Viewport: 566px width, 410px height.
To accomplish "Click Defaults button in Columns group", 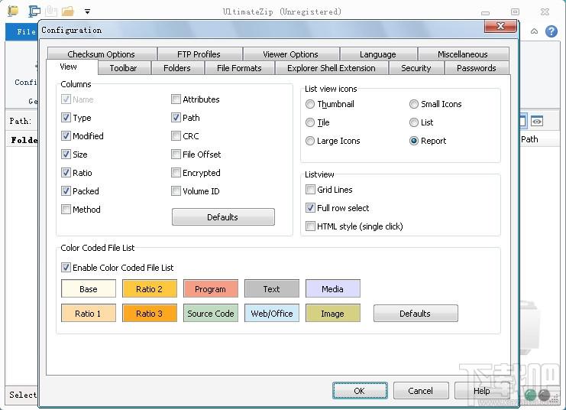I will pyautogui.click(x=223, y=217).
